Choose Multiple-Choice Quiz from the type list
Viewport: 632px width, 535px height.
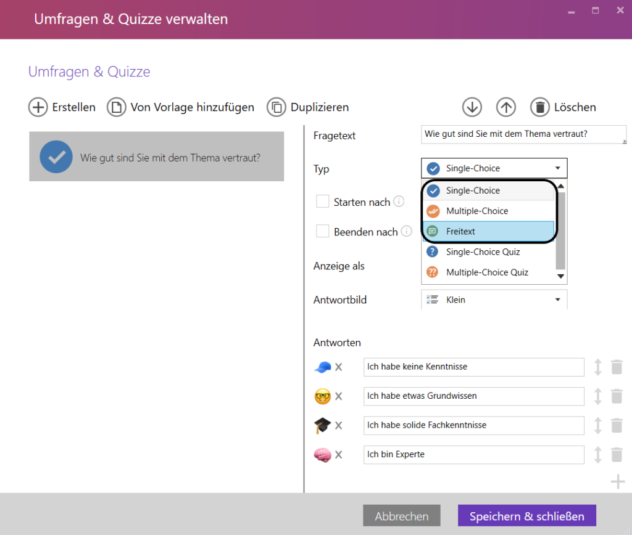[x=489, y=272]
